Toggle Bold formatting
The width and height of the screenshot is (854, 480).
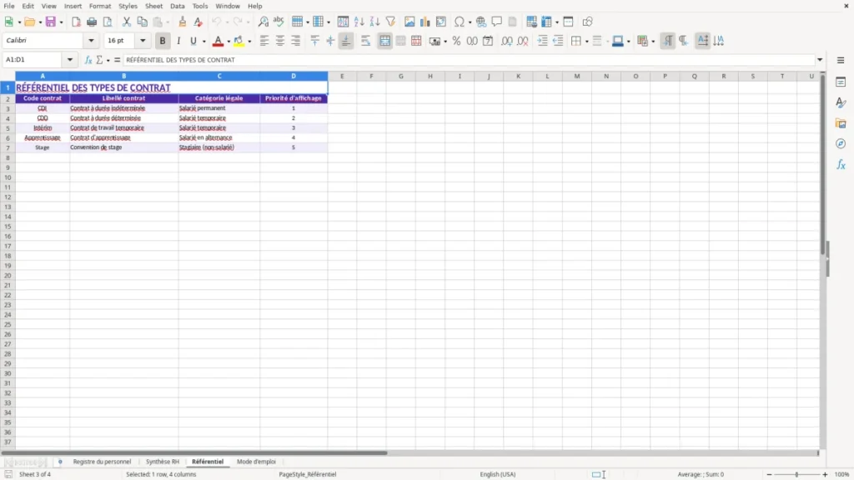(x=163, y=41)
